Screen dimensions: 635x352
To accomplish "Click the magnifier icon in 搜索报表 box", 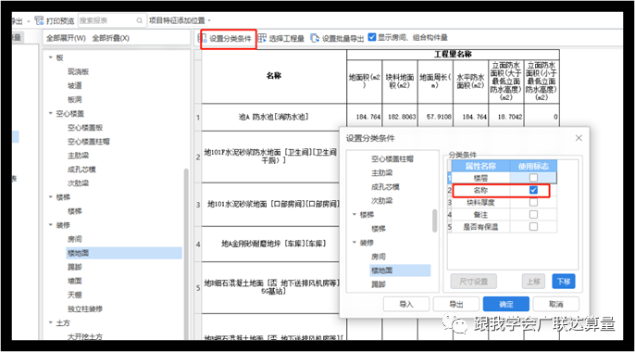I will click(139, 20).
